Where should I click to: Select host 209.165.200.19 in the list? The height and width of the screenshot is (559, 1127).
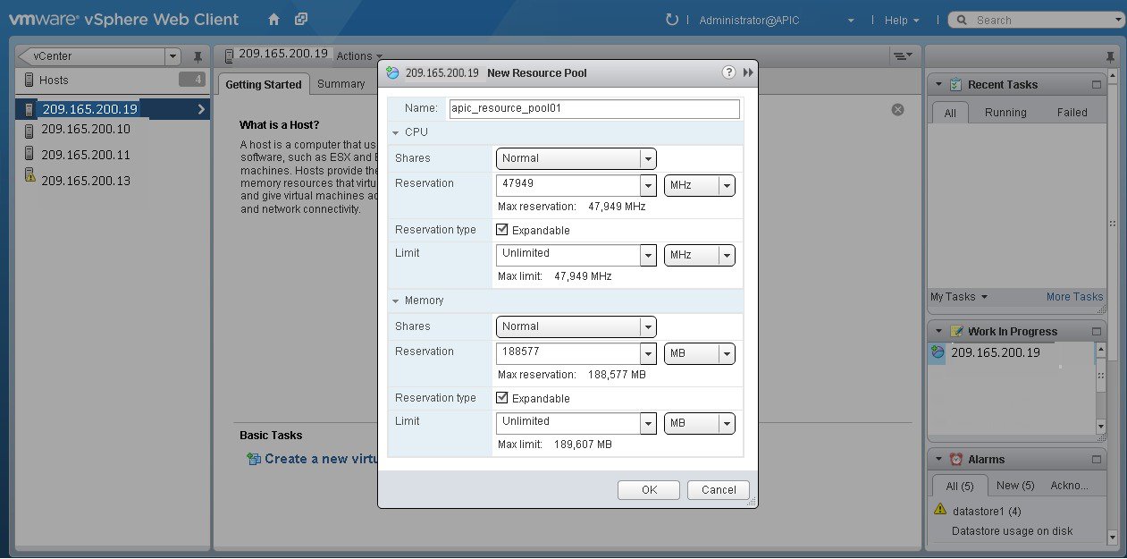pyautogui.click(x=114, y=109)
